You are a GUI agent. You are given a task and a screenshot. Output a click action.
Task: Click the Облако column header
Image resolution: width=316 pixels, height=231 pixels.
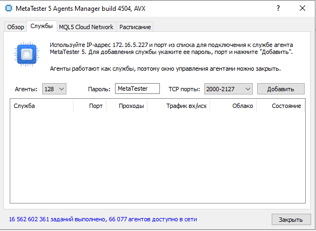click(x=233, y=106)
